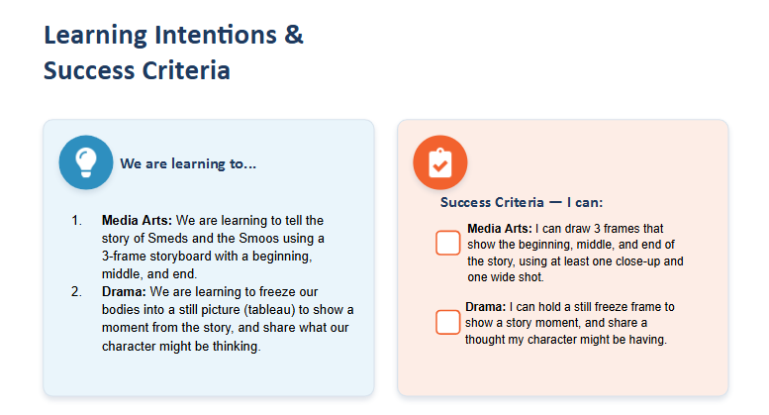Tick the Drama success criteria checkbox
This screenshot has width=769, height=415.
click(x=447, y=322)
